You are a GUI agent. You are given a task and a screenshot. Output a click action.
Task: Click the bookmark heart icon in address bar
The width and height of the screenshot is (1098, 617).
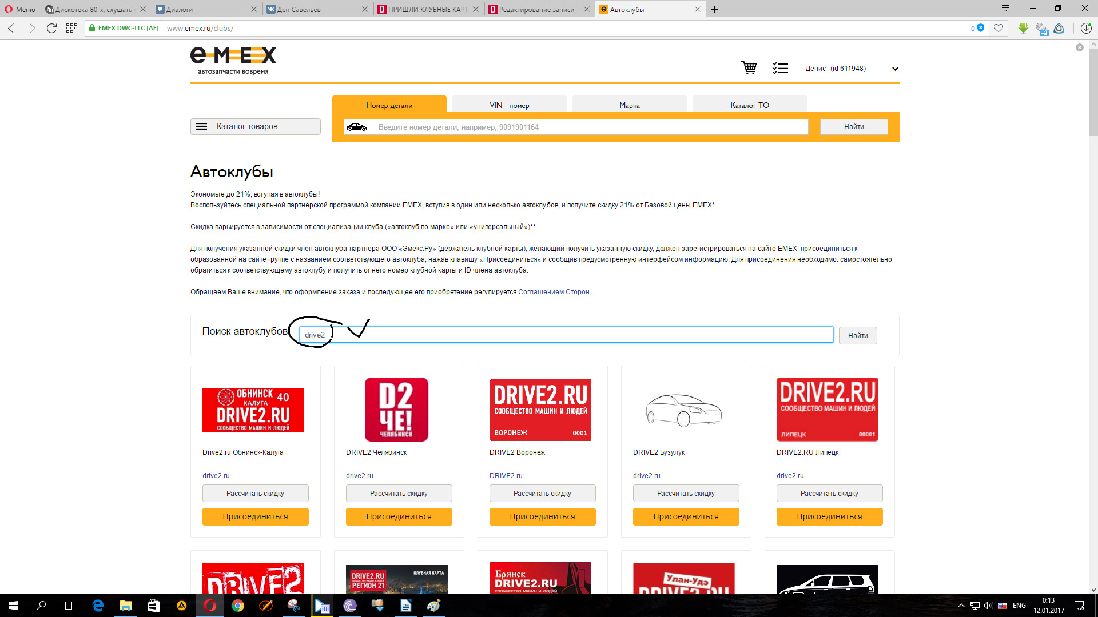(x=998, y=28)
